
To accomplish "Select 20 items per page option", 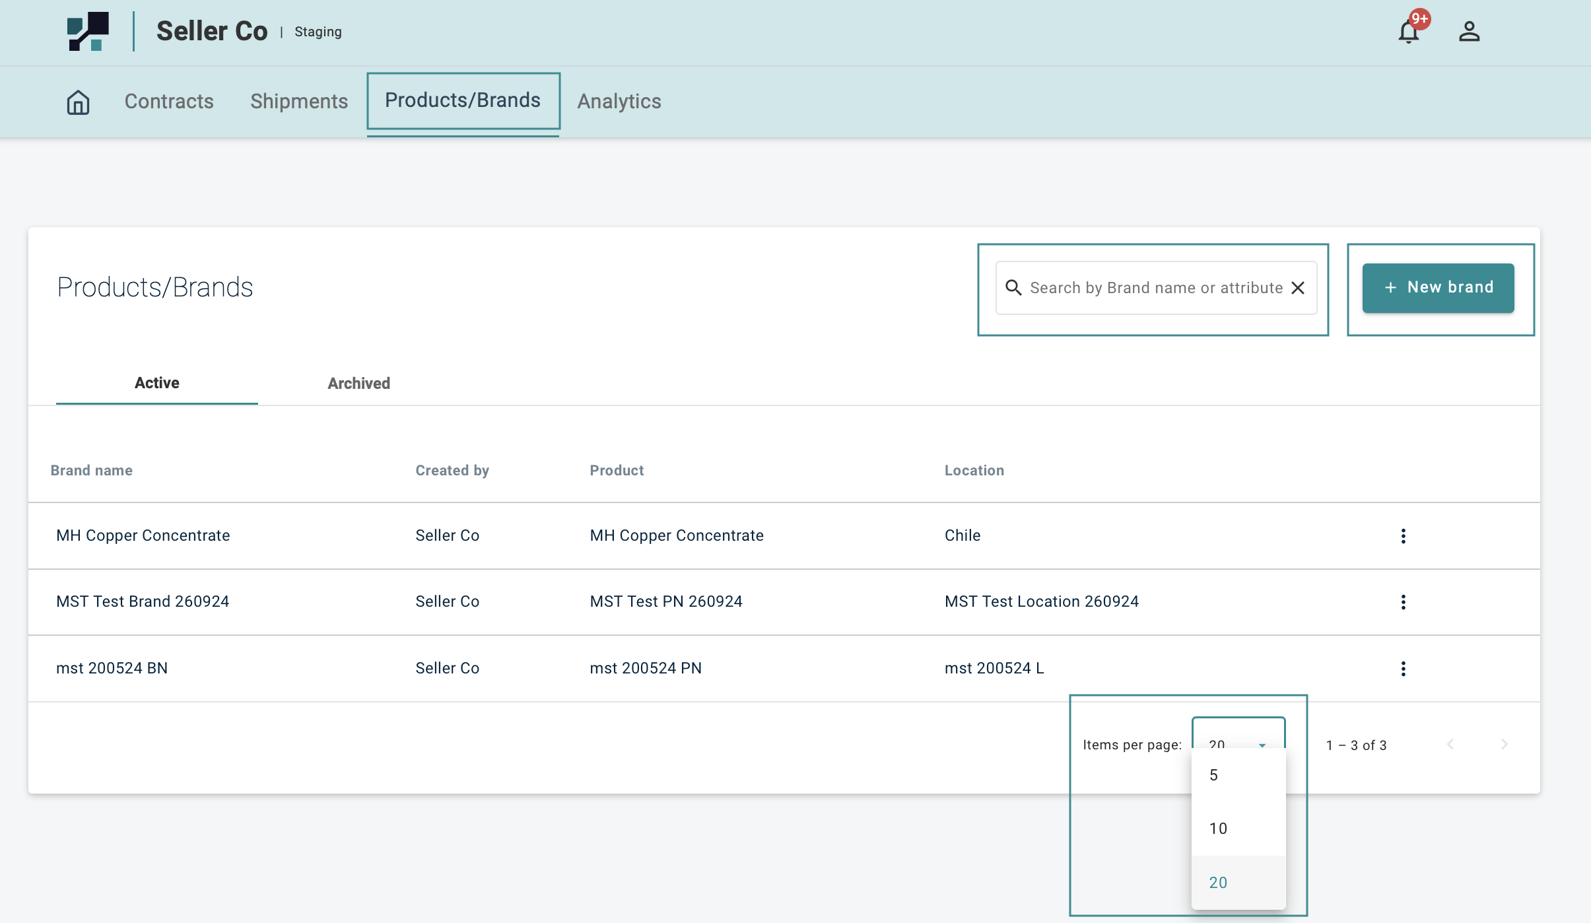I will pyautogui.click(x=1237, y=883).
